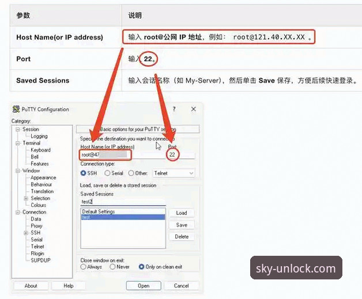Collapse the Session tree node

pyautogui.click(x=17, y=130)
